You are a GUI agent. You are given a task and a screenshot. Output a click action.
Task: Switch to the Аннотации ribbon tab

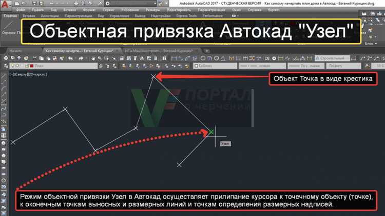click(x=50, y=16)
